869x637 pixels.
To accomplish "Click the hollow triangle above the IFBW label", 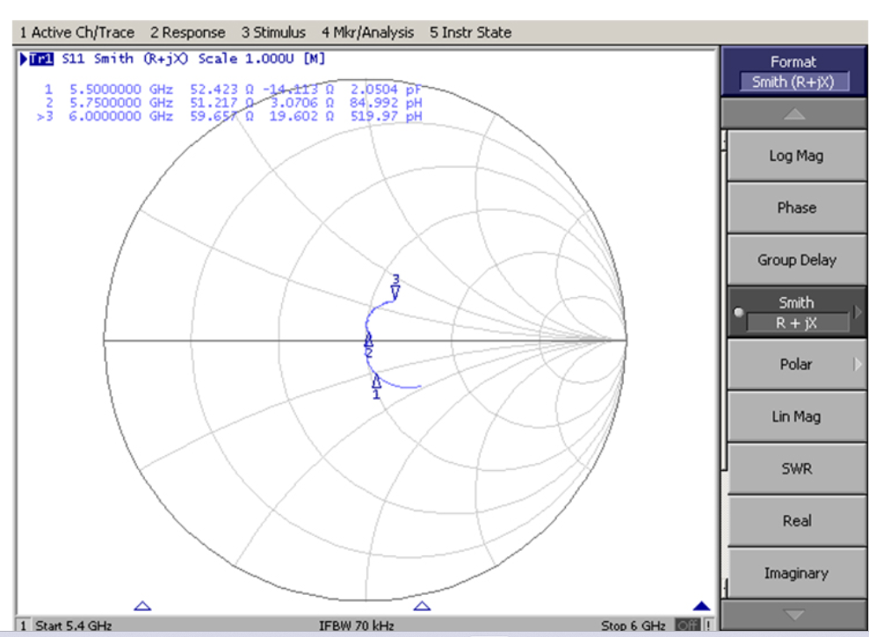I will point(422,606).
